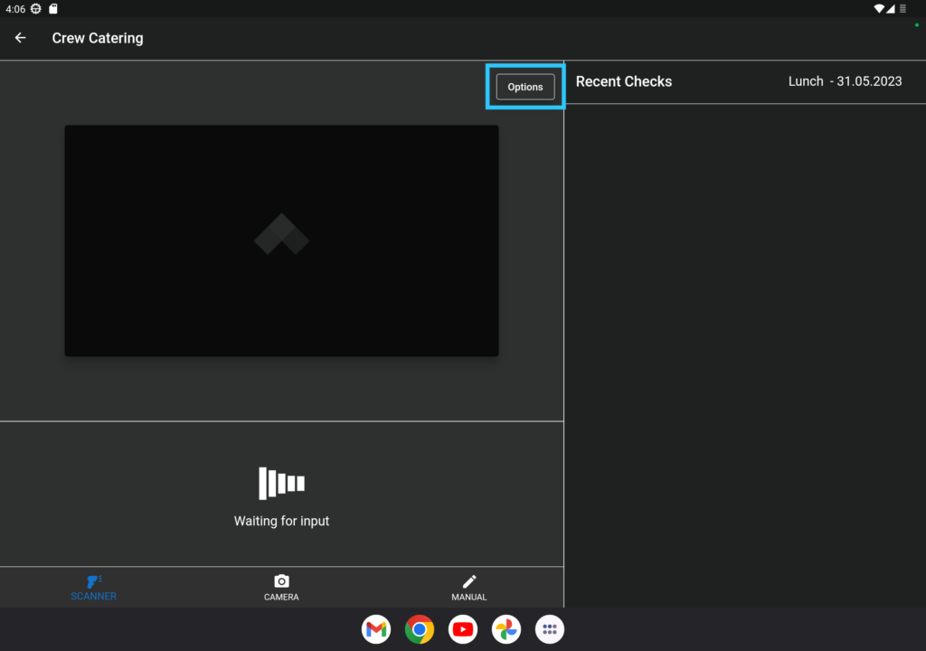Open YouTube from the dock
926x651 pixels.
pos(463,629)
